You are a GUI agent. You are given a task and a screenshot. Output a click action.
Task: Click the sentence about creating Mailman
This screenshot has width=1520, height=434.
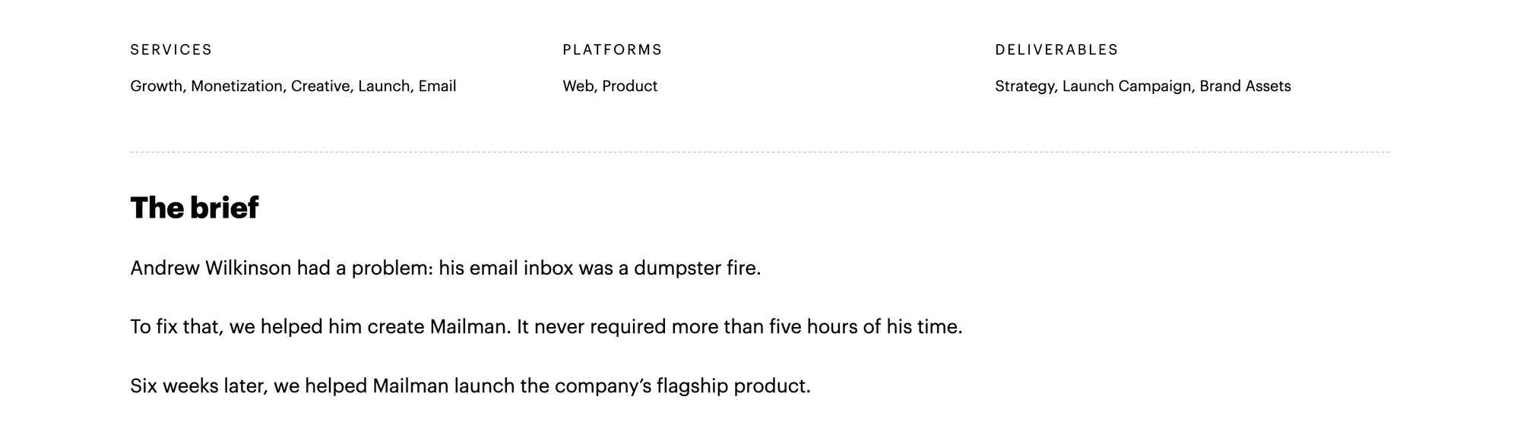point(546,327)
